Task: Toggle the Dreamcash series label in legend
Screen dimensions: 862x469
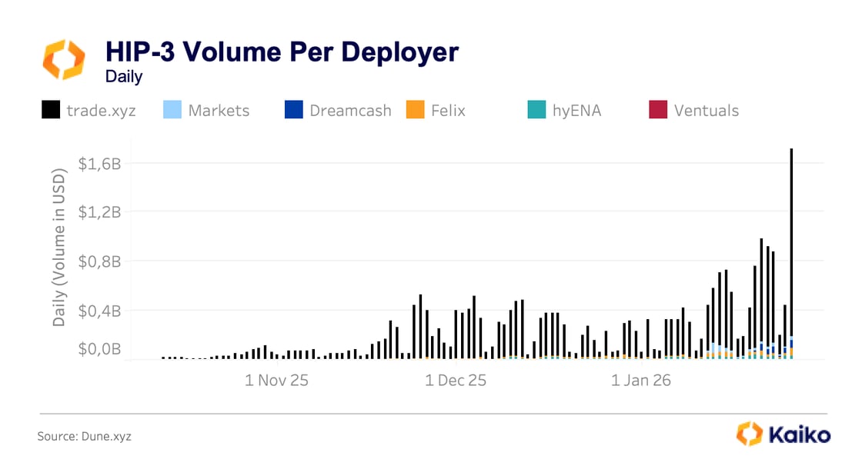Action: pyautogui.click(x=350, y=111)
